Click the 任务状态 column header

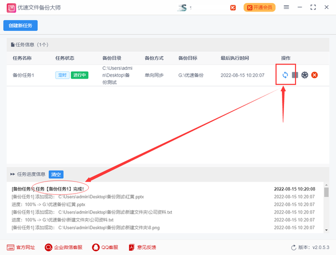65,58
